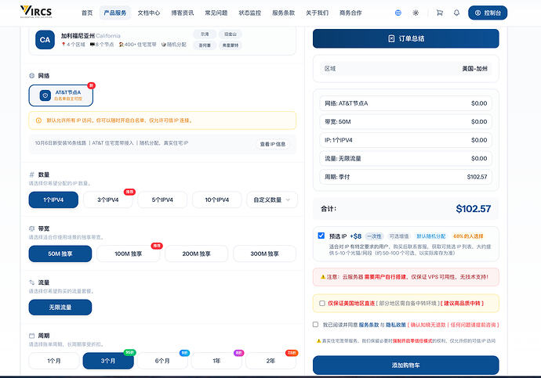
Task: Select the AT&T节点A network card
Action: click(x=60, y=95)
